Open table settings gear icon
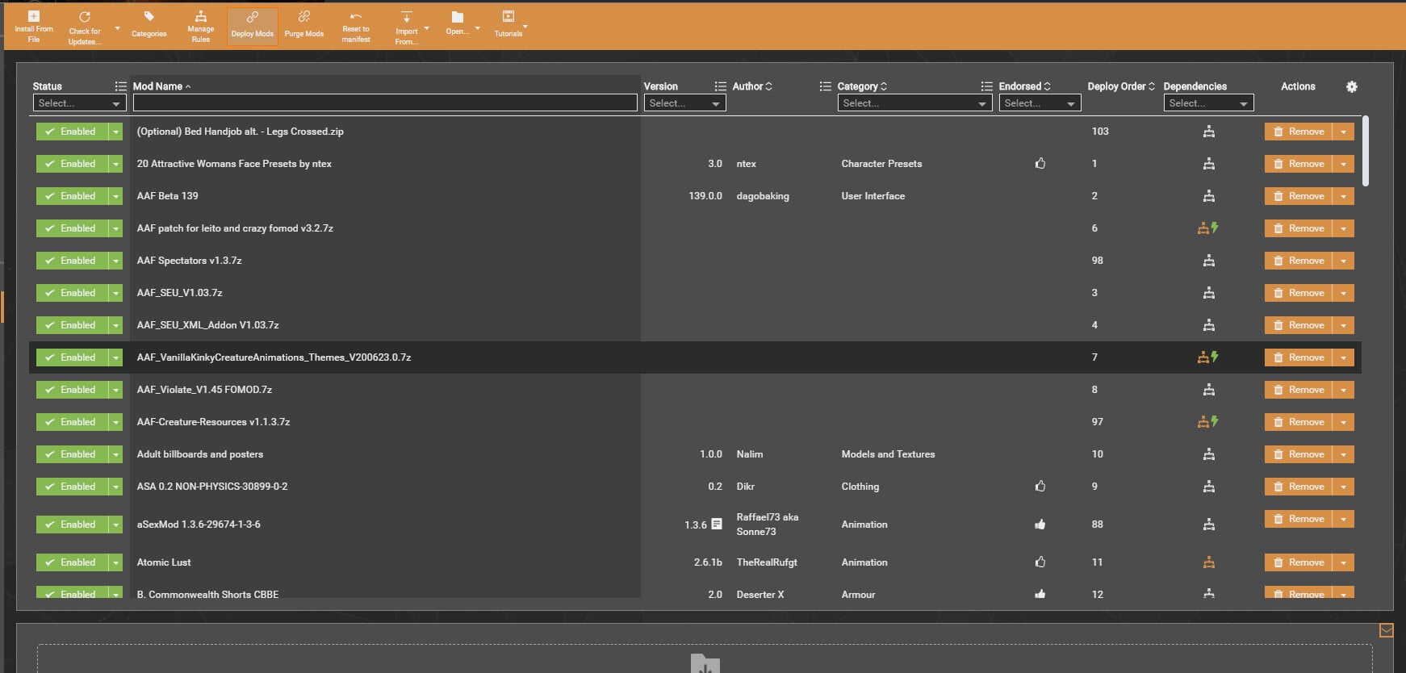 point(1352,86)
